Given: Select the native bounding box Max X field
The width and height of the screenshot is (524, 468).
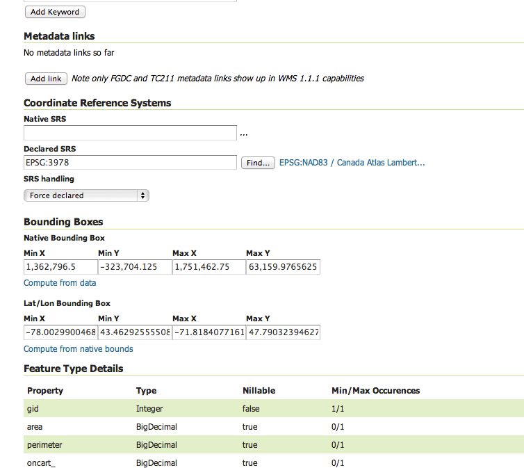Looking at the screenshot, I should click(x=209, y=267).
